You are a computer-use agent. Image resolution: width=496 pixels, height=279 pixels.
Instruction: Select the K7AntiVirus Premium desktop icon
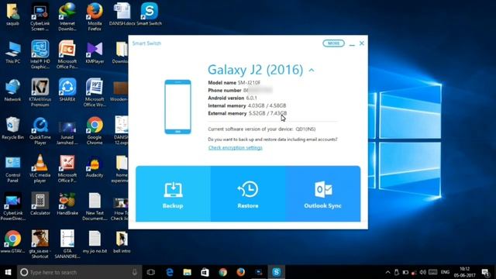coord(40,92)
